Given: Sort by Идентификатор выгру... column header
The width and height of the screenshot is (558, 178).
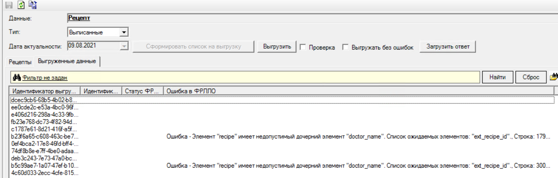Looking at the screenshot, I should (45, 91).
